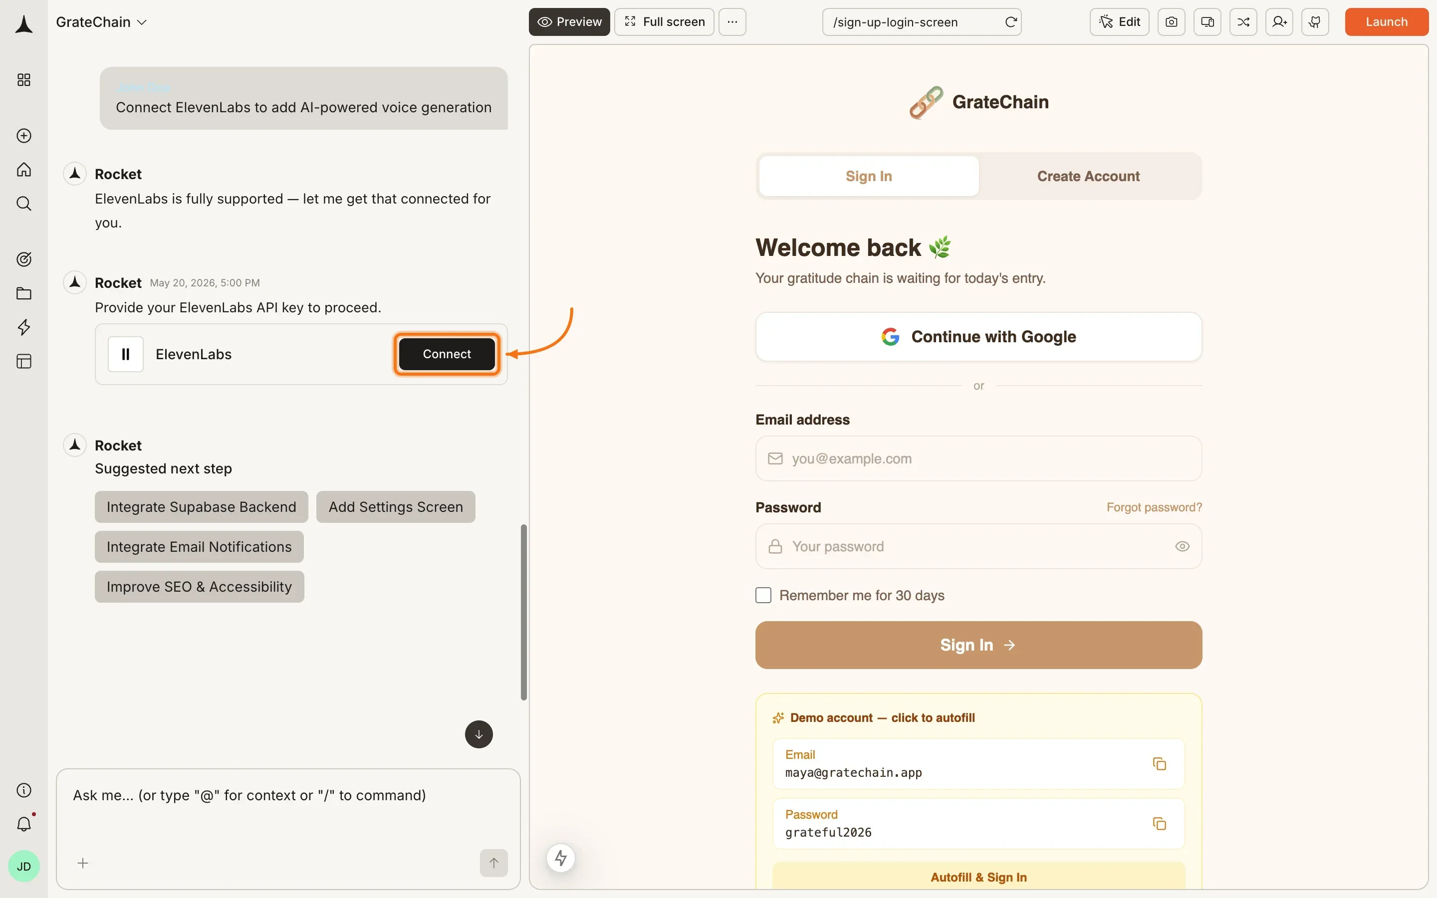Reload the preview URL
This screenshot has height=898, width=1437.
(x=1011, y=22)
